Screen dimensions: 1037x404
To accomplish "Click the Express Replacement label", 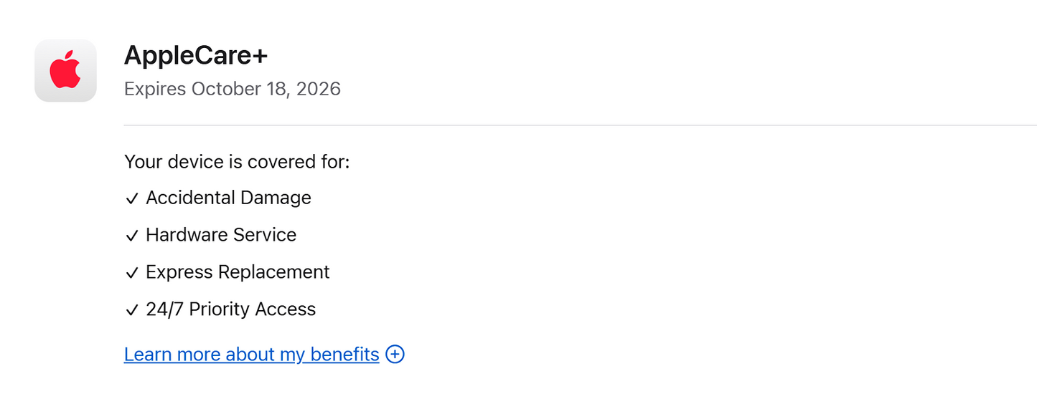I will (x=238, y=272).
